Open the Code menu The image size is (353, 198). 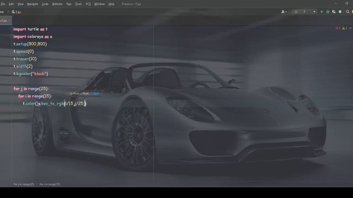point(45,4)
